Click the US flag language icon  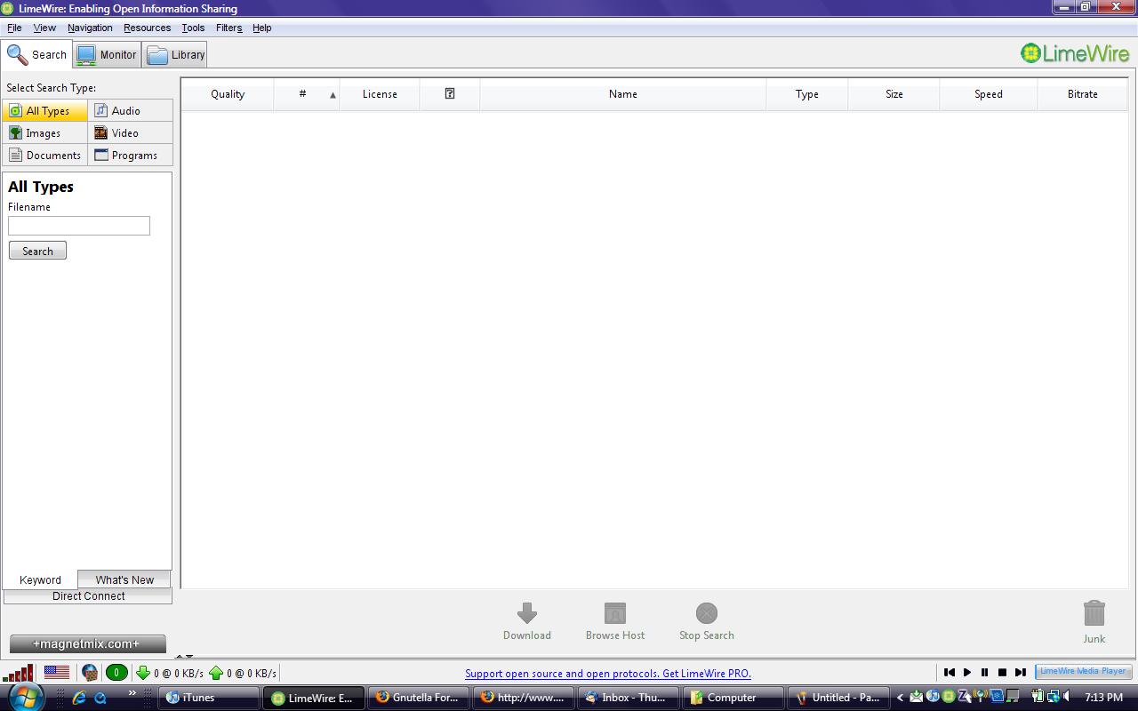pyautogui.click(x=57, y=672)
